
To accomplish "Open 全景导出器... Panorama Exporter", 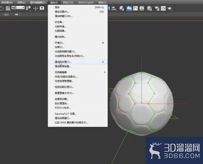I will (78, 99).
